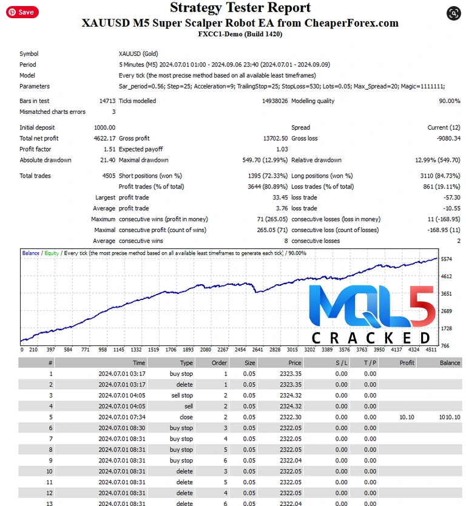Click the FXCC1-Demo (Build 1420) subtitle
Image resolution: width=466 pixels, height=506 pixels.
coord(240,34)
